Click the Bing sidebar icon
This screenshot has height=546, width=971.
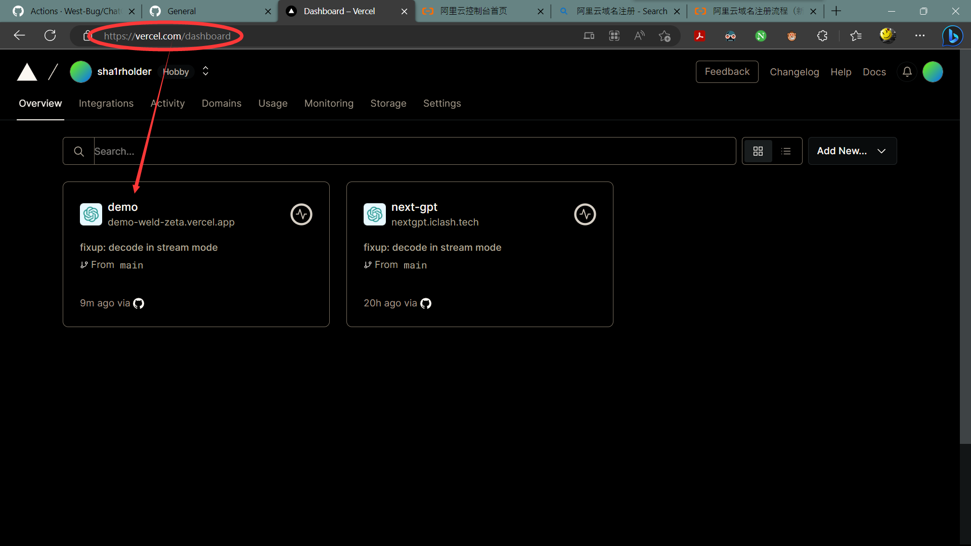click(x=952, y=36)
